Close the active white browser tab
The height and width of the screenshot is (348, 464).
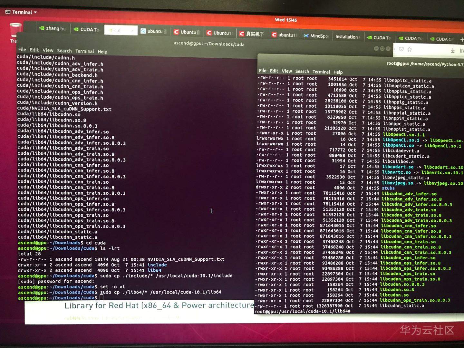(x=132, y=30)
